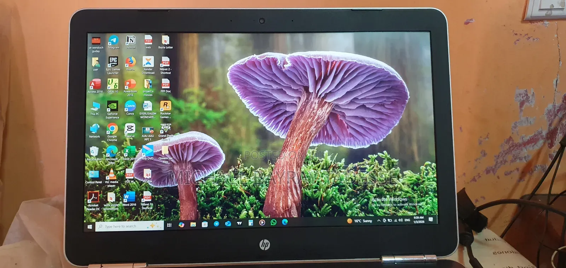Open the Microsoft Edge desktop shortcut

[112, 155]
